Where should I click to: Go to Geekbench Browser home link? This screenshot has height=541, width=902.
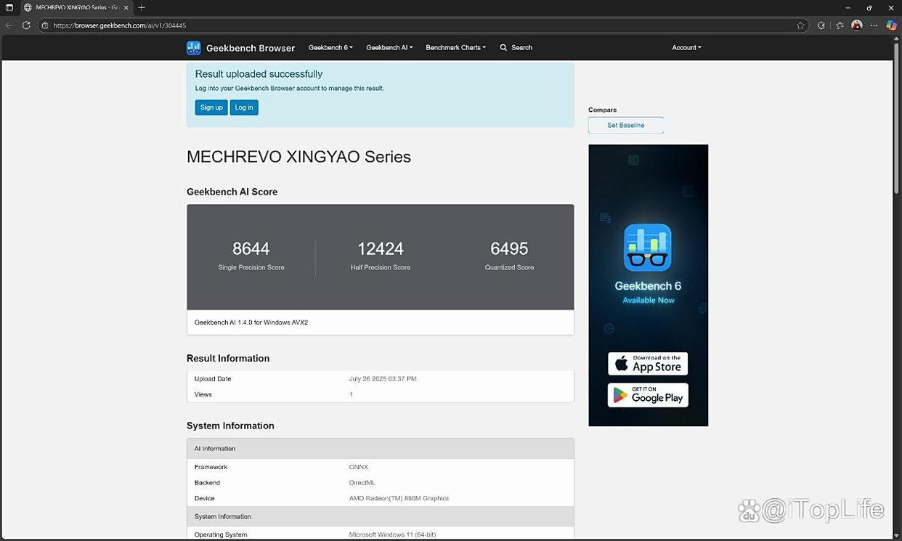[251, 48]
